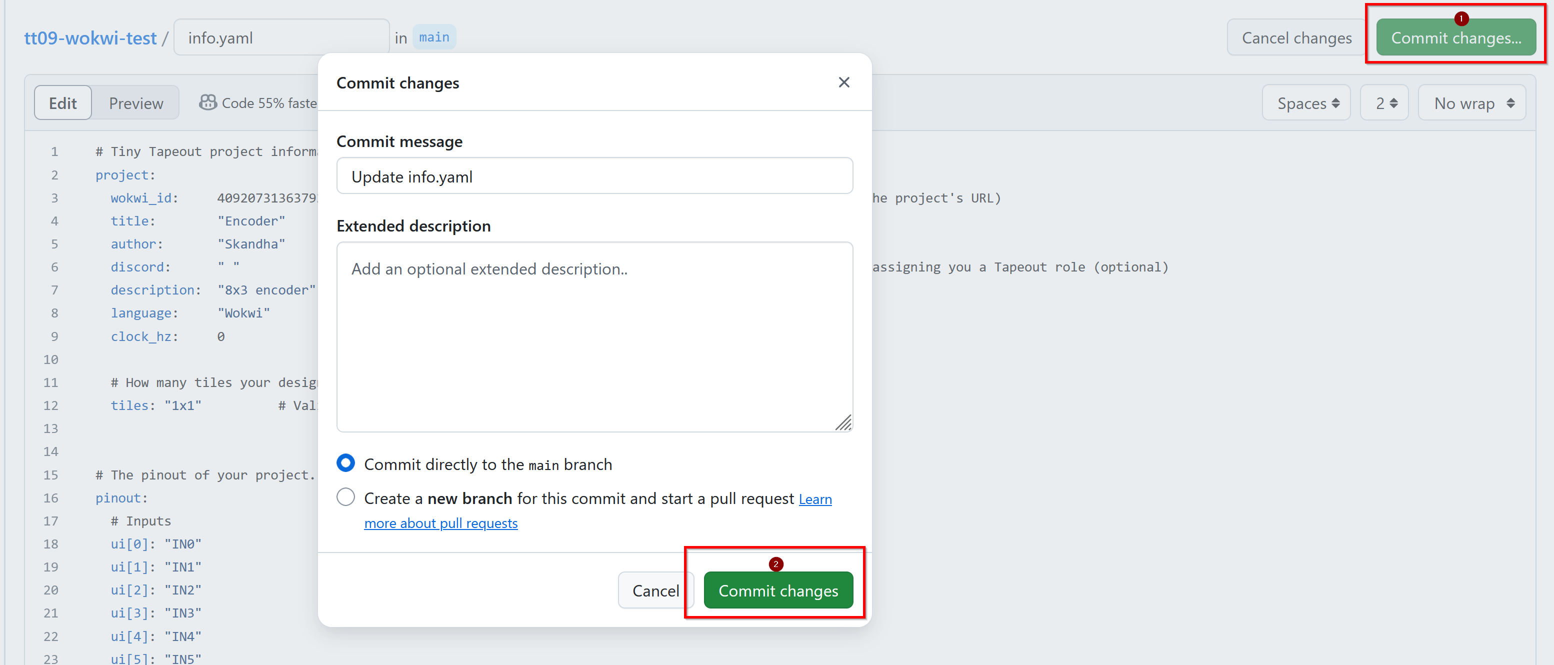Image resolution: width=1554 pixels, height=665 pixels.
Task: Click the main branch label
Action: click(x=433, y=37)
